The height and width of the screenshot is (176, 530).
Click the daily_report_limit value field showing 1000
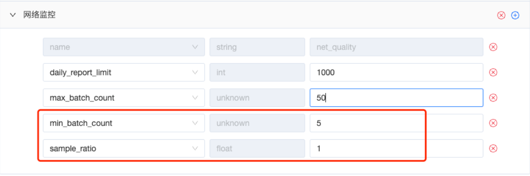click(x=396, y=73)
